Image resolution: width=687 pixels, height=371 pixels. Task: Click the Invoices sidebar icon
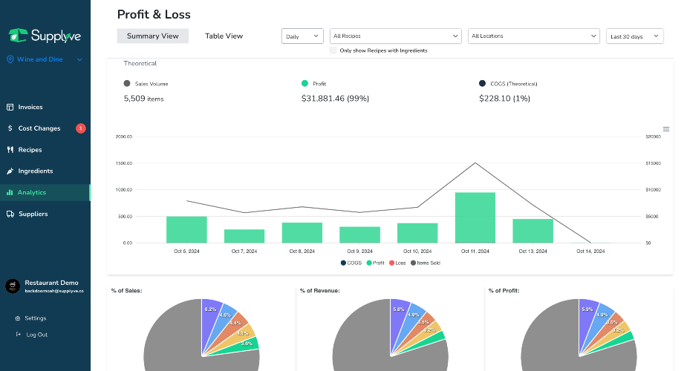(x=10, y=107)
